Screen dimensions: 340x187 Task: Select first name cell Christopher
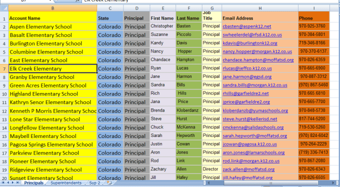point(162,26)
